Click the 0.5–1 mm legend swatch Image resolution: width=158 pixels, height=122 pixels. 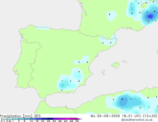[x=10, y=119]
